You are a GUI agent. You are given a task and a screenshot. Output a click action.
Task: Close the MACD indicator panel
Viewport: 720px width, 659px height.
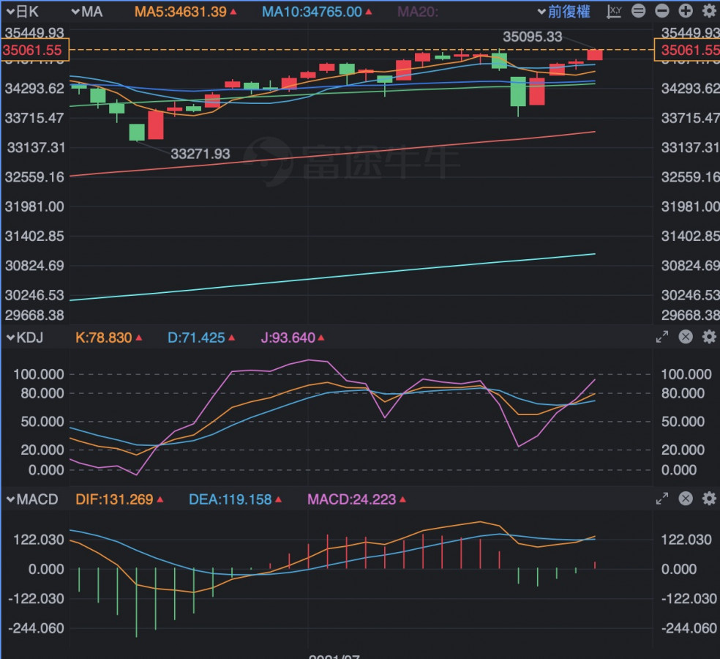tap(686, 499)
